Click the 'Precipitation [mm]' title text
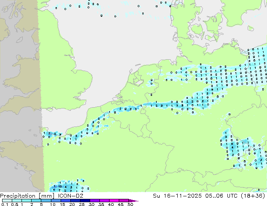This screenshot has height=206, width=267. [x=27, y=196]
